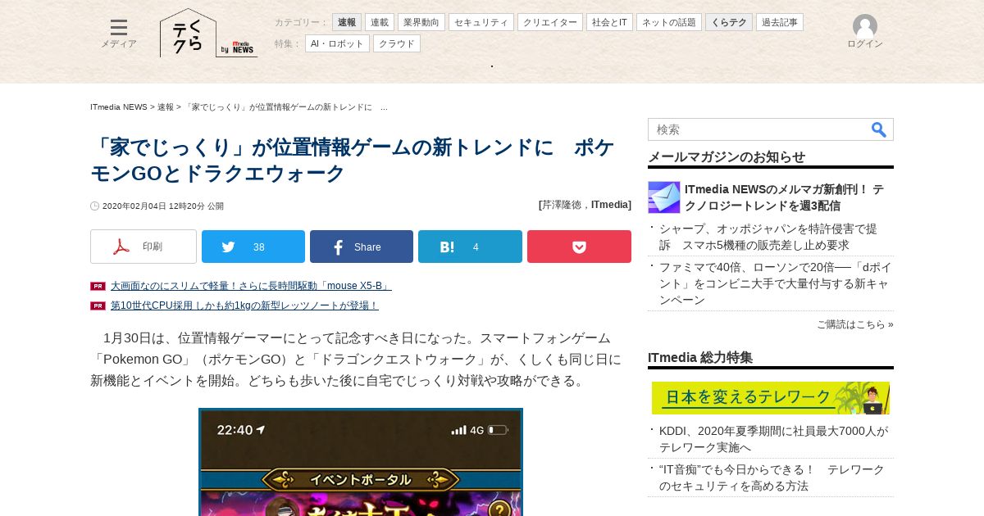Select the ネットの話題 category tab
Image resolution: width=984 pixels, height=516 pixels.
click(x=669, y=22)
